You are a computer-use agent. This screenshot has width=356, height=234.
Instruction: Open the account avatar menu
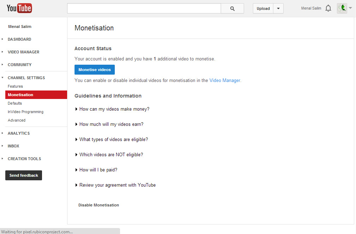tap(342, 8)
